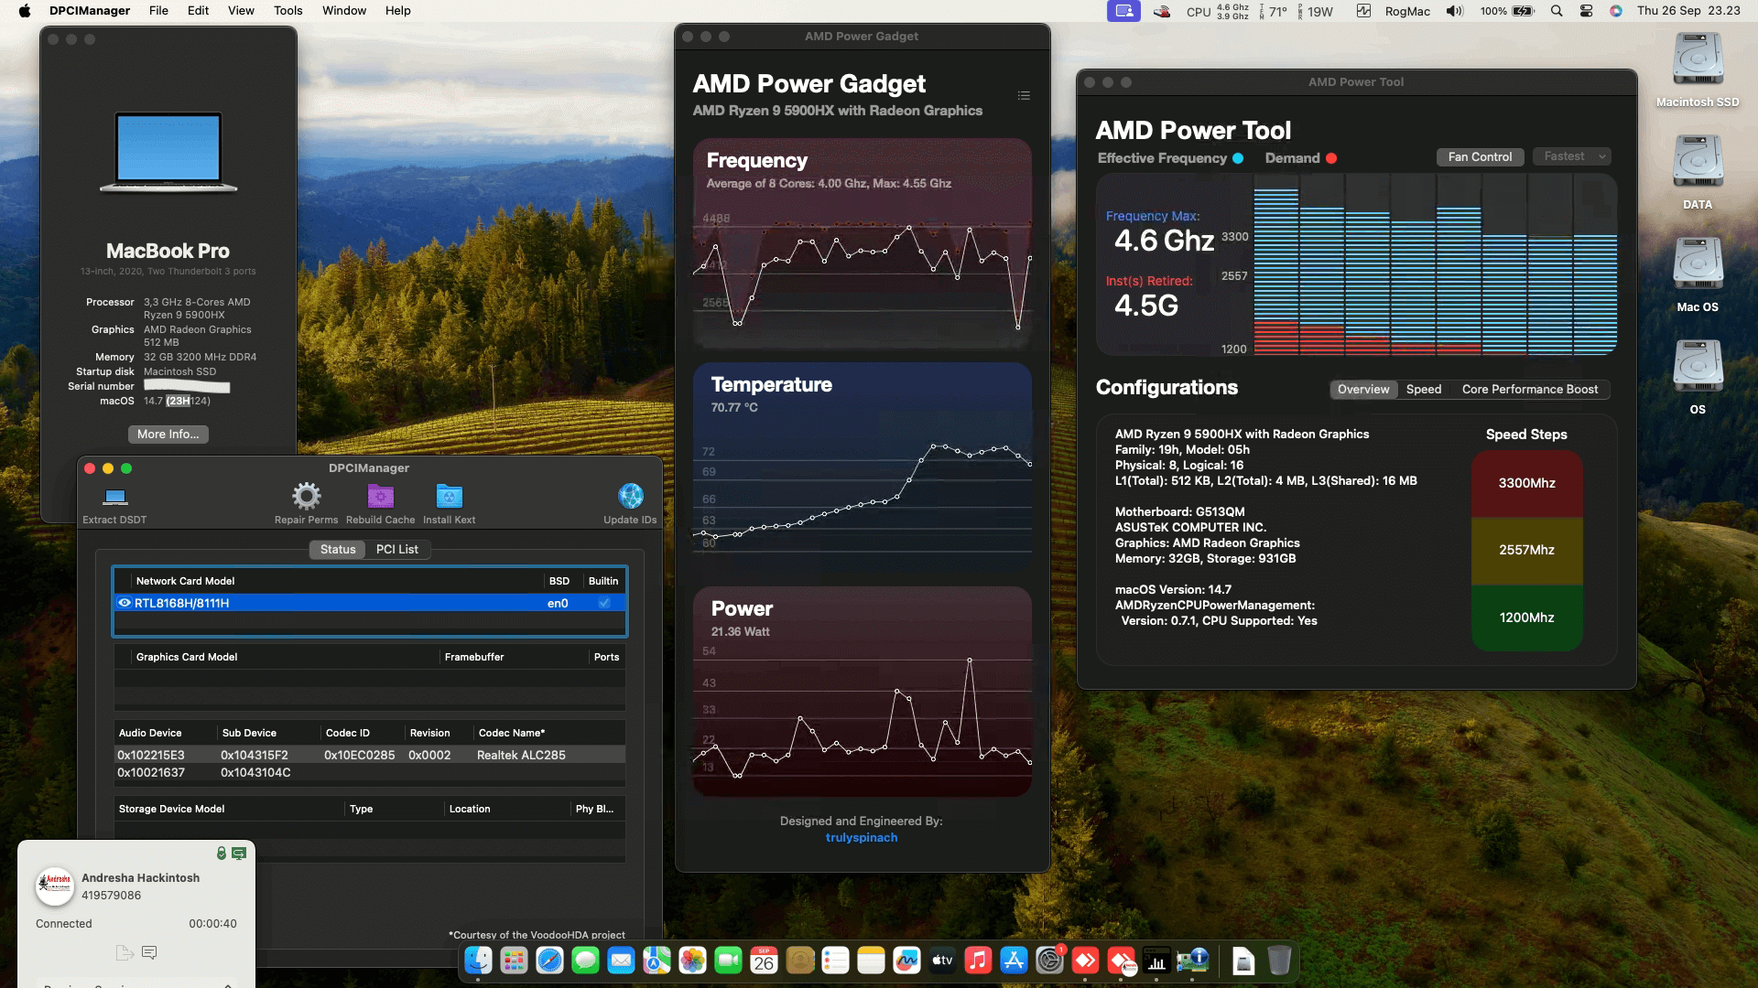Select the Status tab in DPCIManager
Image resolution: width=1758 pixels, height=988 pixels.
[x=338, y=549]
